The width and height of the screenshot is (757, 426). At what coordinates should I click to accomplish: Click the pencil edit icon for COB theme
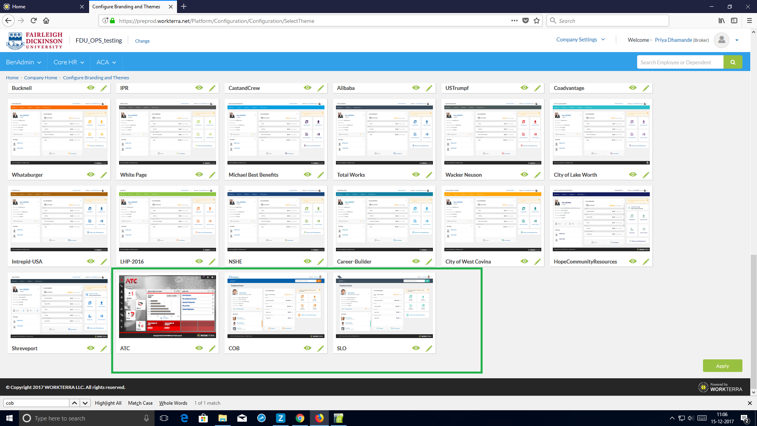coord(321,348)
